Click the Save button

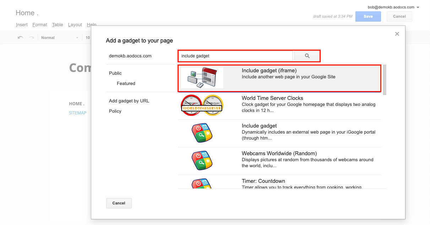368,16
